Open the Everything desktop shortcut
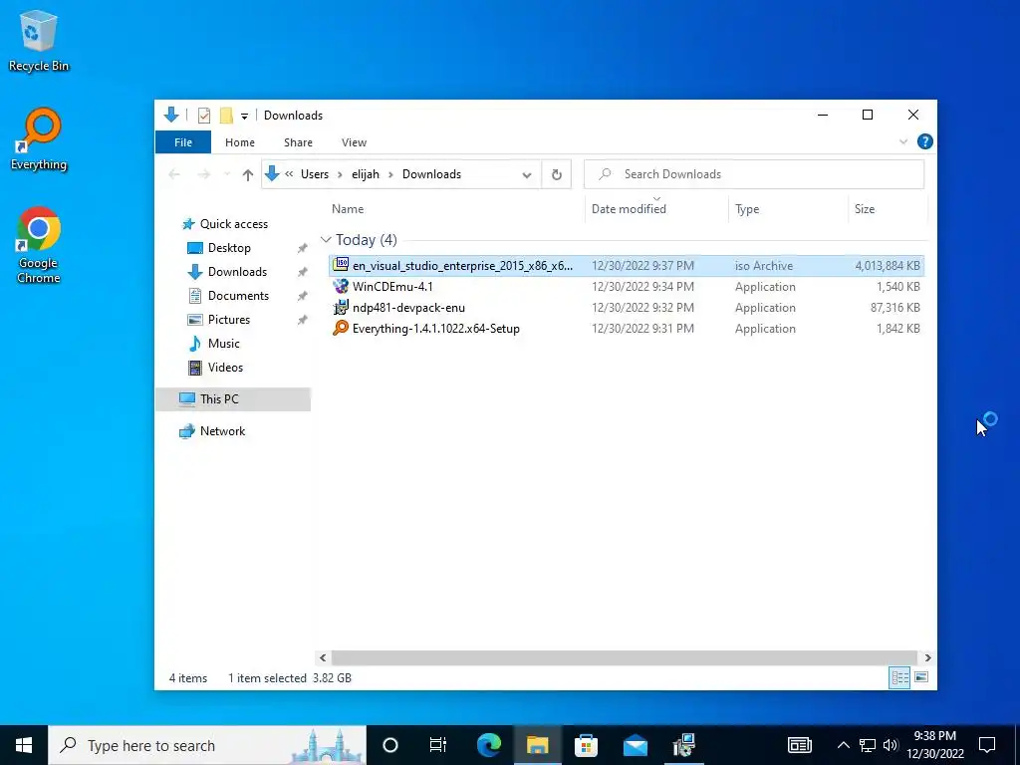Screen dimensions: 1020x765 pos(39,139)
